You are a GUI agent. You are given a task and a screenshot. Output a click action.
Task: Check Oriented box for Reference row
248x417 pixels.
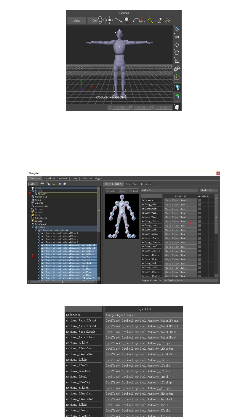199,200
